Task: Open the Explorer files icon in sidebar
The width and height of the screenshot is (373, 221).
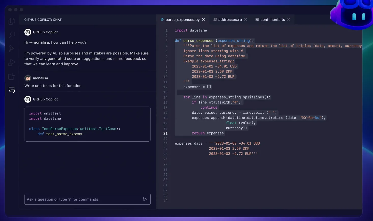Action: [x=12, y=21]
